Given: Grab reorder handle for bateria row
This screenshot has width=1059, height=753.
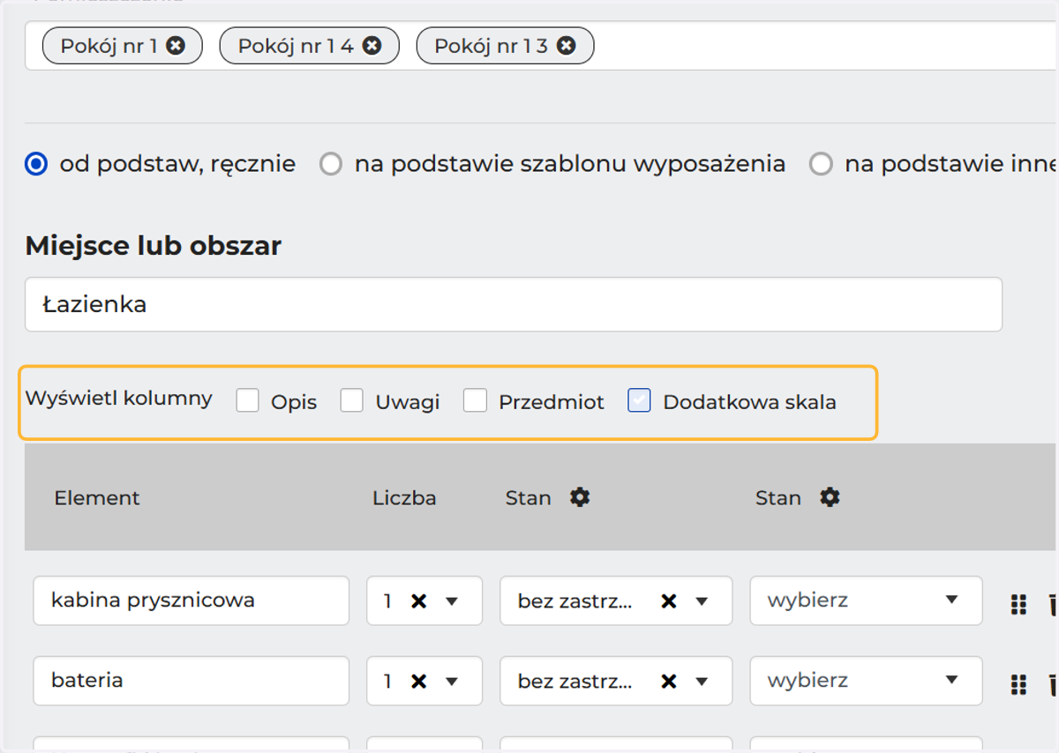Looking at the screenshot, I should (x=1018, y=684).
